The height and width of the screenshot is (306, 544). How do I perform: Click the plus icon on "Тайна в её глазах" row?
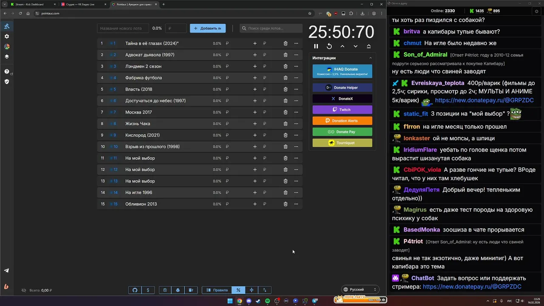pos(255,43)
